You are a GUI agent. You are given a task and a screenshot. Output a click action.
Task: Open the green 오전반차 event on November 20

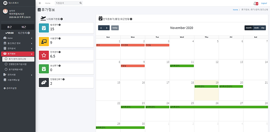coord(231,86)
